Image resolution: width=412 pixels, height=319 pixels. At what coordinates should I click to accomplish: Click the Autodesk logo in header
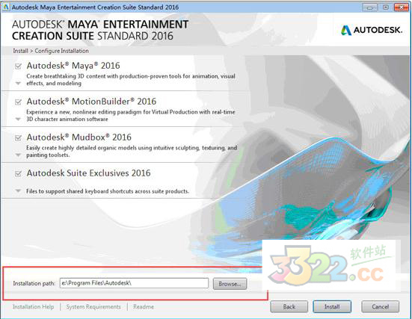372,30
